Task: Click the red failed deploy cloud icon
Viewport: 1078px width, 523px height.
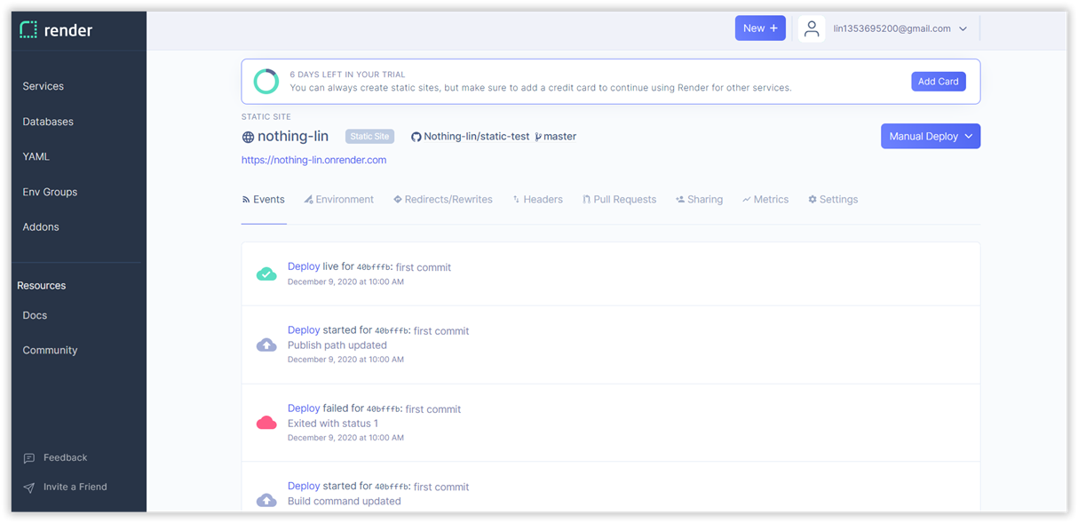Action: [x=266, y=423]
